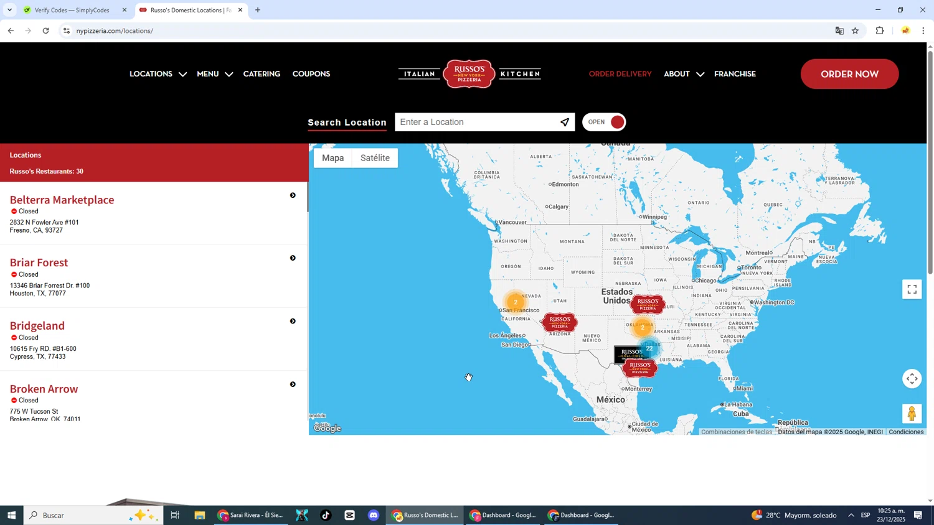
Task: Open Windows Task View icon
Action: click(175, 515)
